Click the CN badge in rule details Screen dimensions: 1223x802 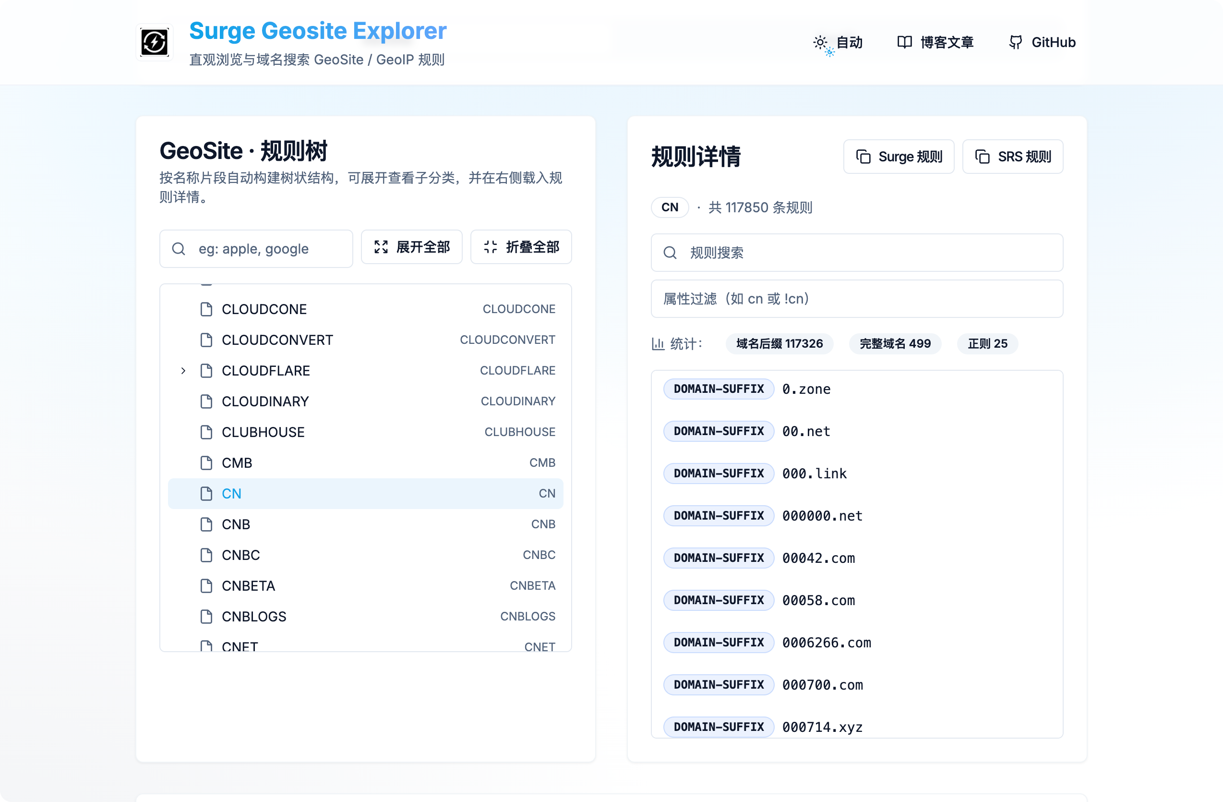(670, 207)
